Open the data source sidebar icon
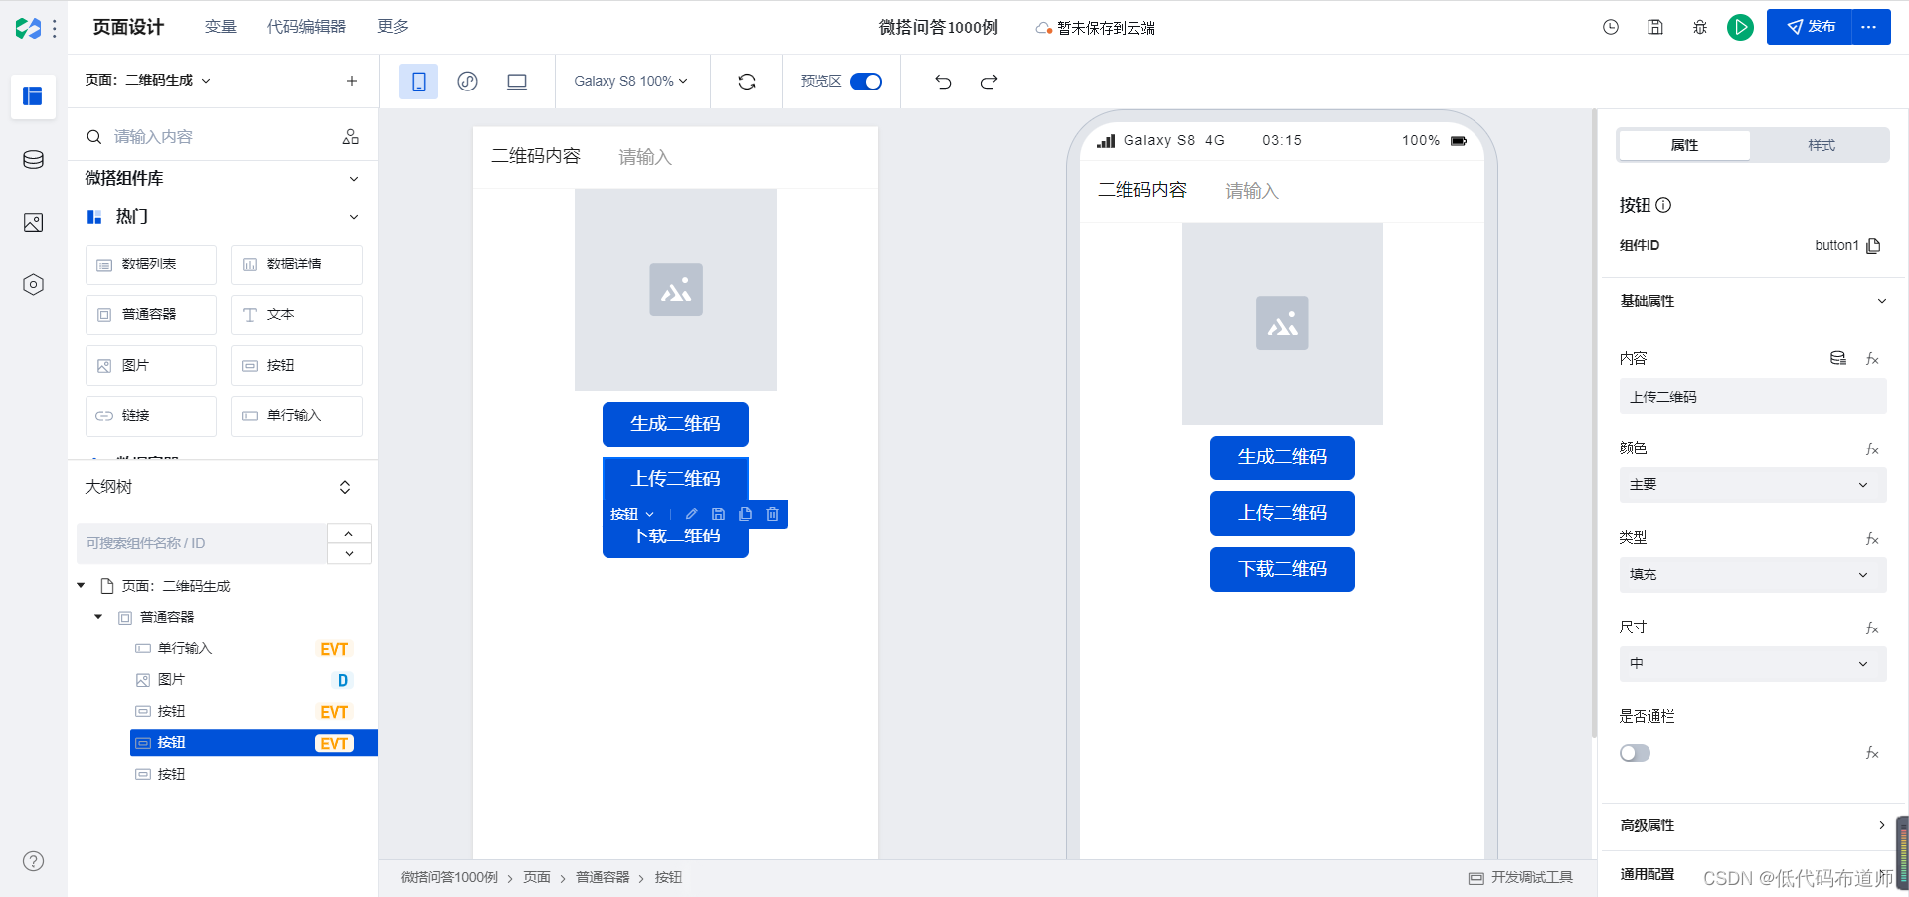Viewport: 1909px width, 897px height. click(33, 159)
